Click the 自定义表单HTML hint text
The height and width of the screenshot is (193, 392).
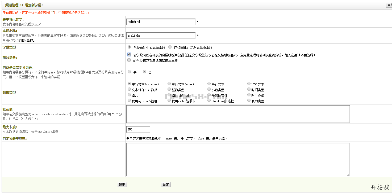click(x=177, y=138)
